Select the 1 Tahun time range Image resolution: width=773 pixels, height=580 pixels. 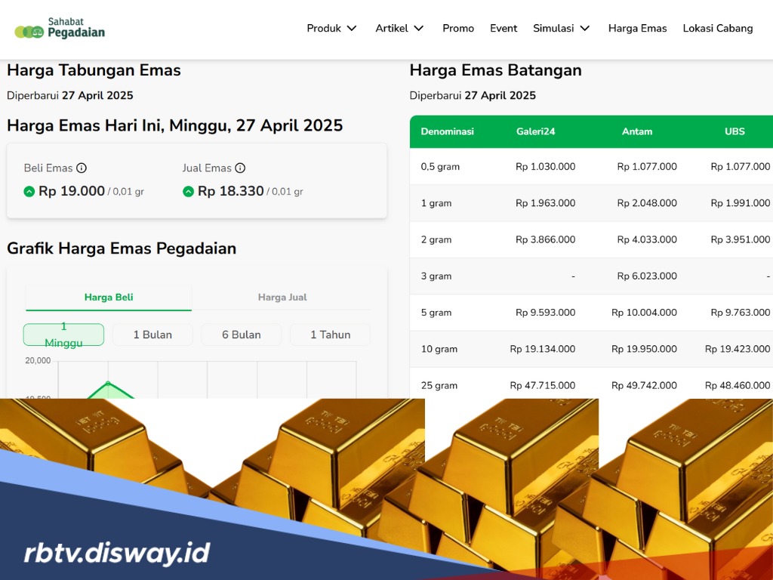pos(330,334)
